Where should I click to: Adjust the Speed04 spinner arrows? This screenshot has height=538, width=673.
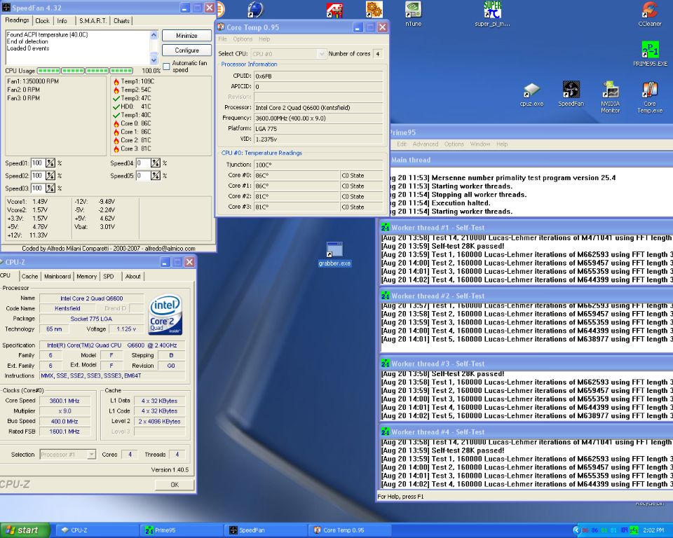[x=156, y=163]
